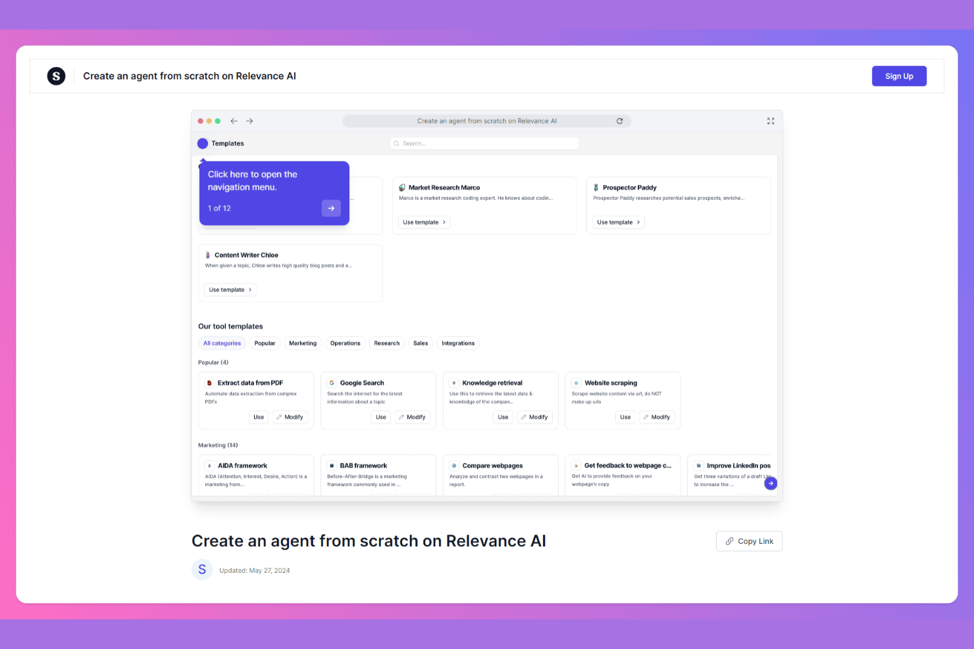Click the Get feedback to webpage icon
The height and width of the screenshot is (649, 974).
pyautogui.click(x=576, y=466)
